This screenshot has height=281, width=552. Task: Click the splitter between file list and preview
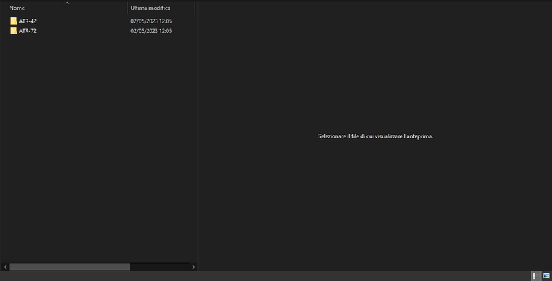(199, 138)
